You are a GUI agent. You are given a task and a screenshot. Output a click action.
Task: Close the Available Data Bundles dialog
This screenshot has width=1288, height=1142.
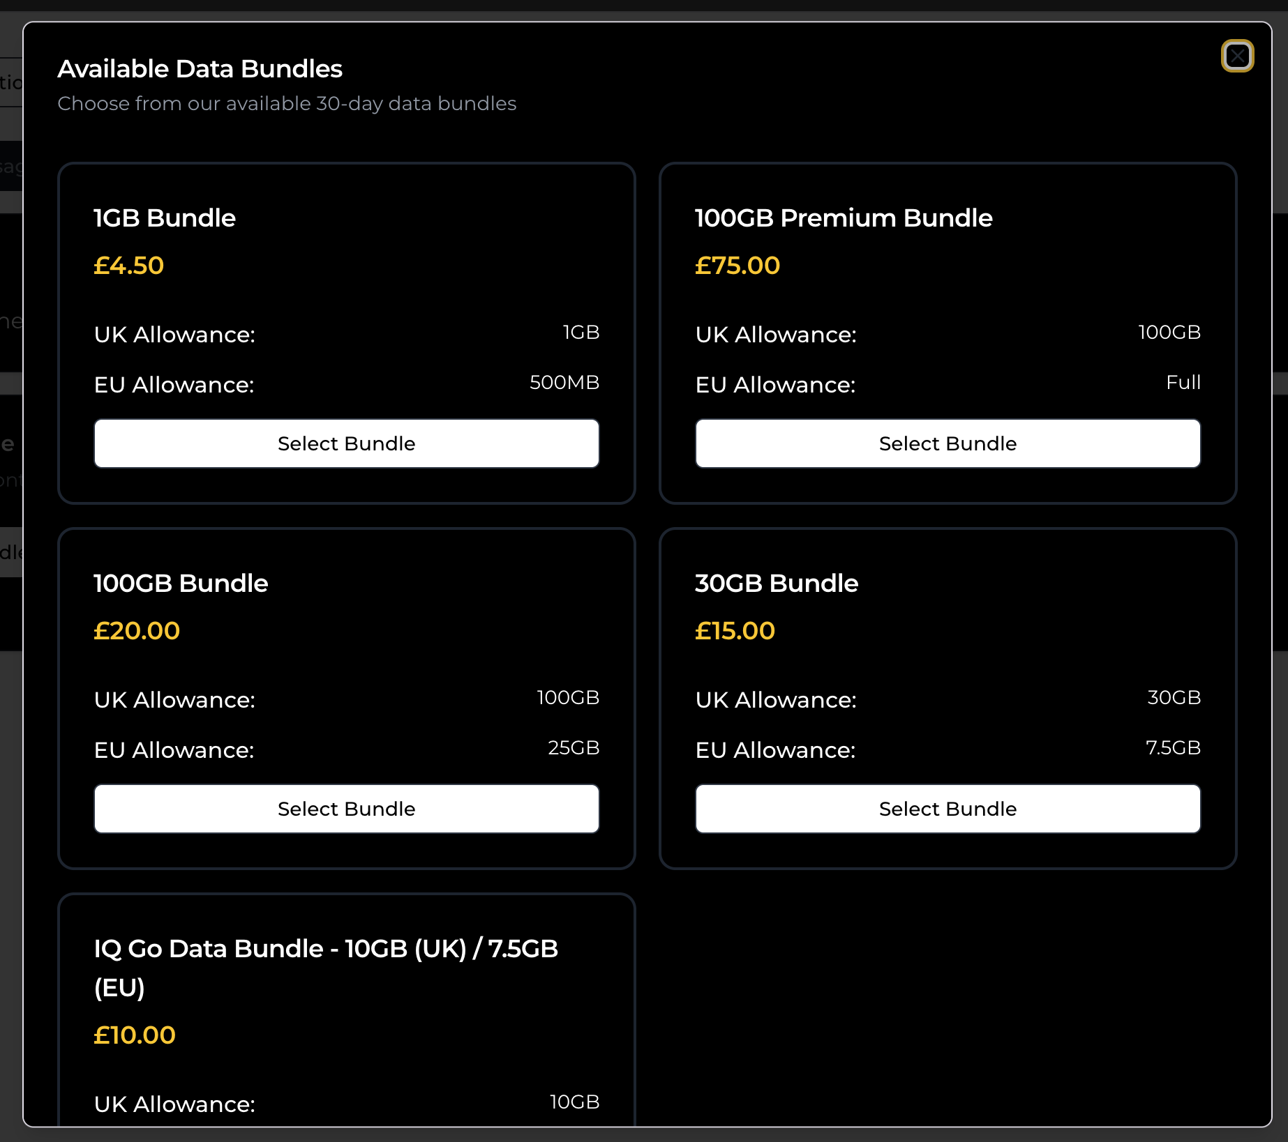pyautogui.click(x=1238, y=57)
